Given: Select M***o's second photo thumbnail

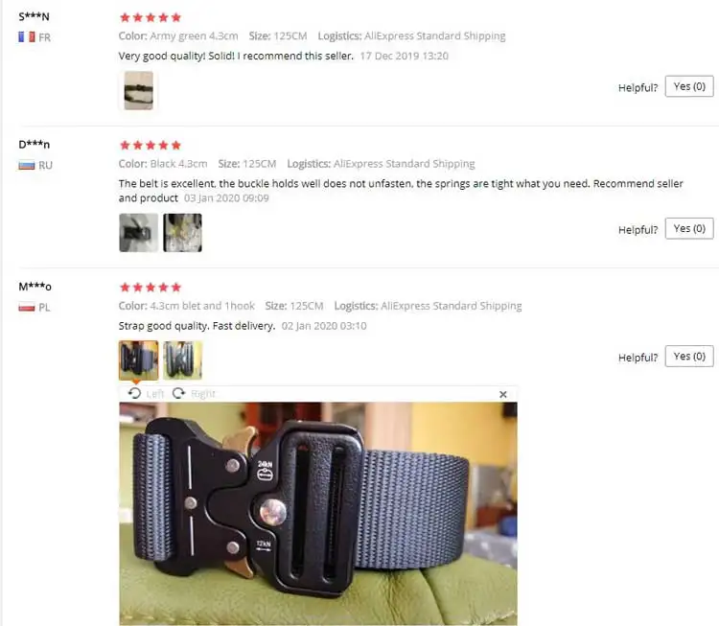Looking at the screenshot, I should [x=182, y=360].
